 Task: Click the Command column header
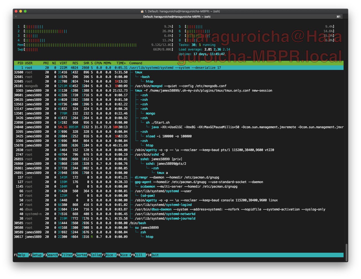click(x=136, y=63)
